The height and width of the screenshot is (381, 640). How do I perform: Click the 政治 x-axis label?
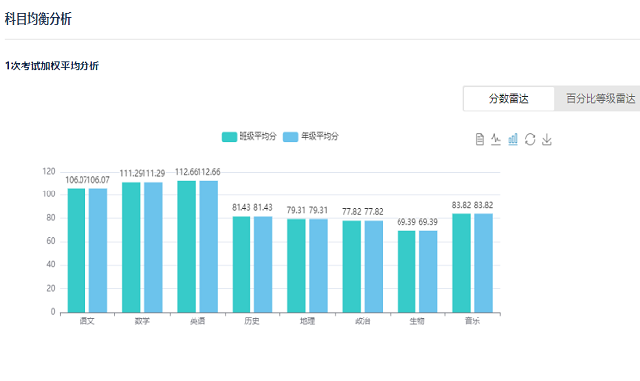(363, 321)
